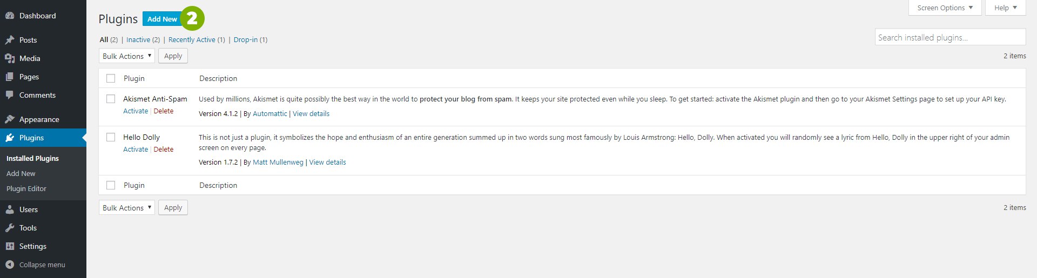Check the Akismet Anti-Spam checkbox
The width and height of the screenshot is (1037, 278).
coord(111,99)
